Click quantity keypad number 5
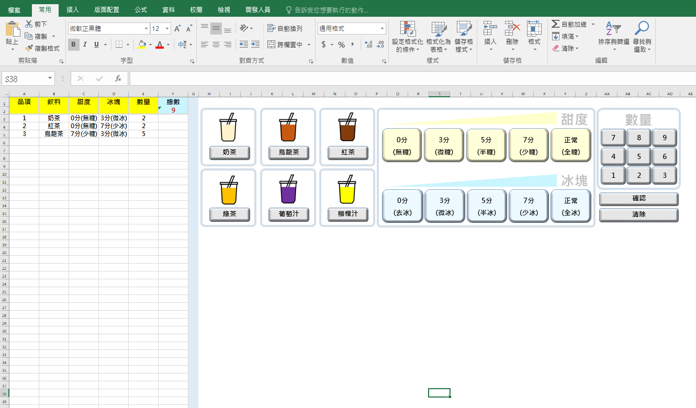This screenshot has width=696, height=408. click(639, 156)
